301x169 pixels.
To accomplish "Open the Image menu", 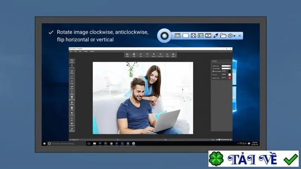I will [x=86, y=51].
